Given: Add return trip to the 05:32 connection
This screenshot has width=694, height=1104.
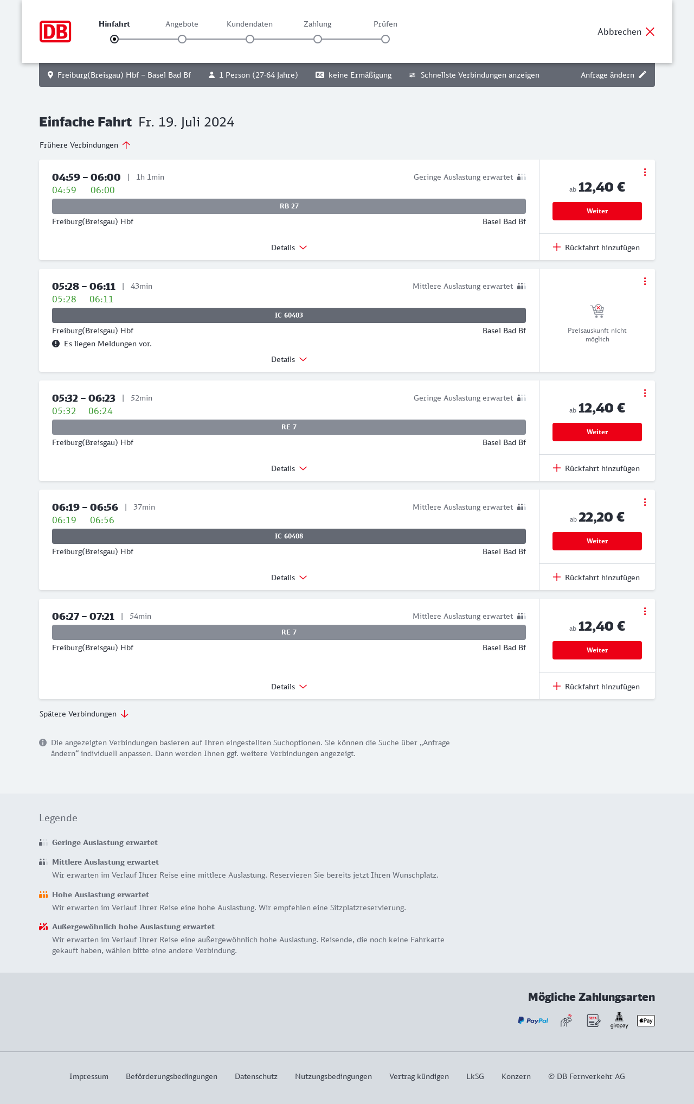Looking at the screenshot, I should (596, 468).
